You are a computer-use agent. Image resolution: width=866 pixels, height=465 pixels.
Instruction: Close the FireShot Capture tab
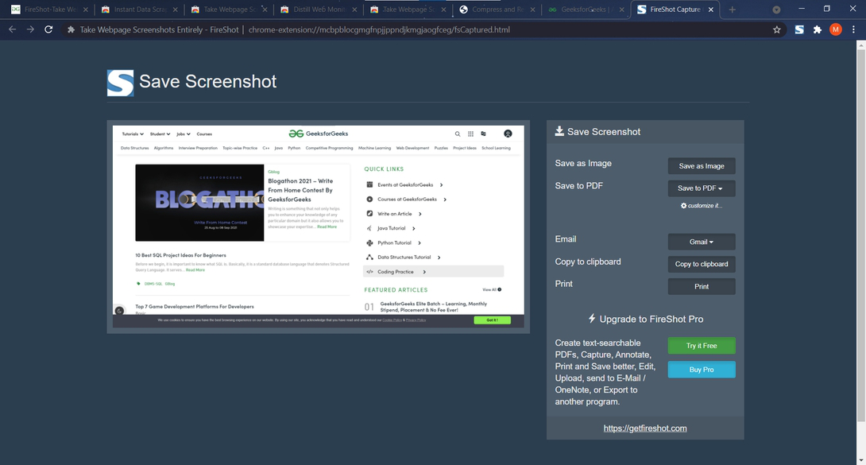tap(711, 10)
